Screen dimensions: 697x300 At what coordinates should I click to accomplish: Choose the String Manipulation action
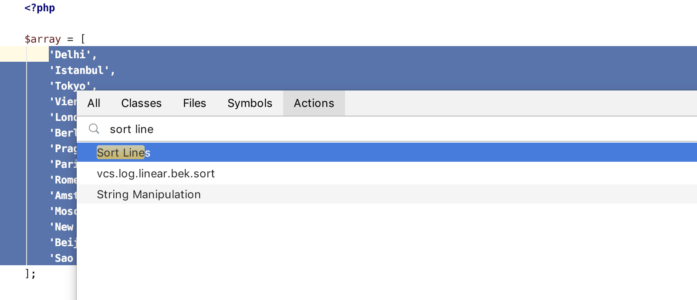point(149,194)
